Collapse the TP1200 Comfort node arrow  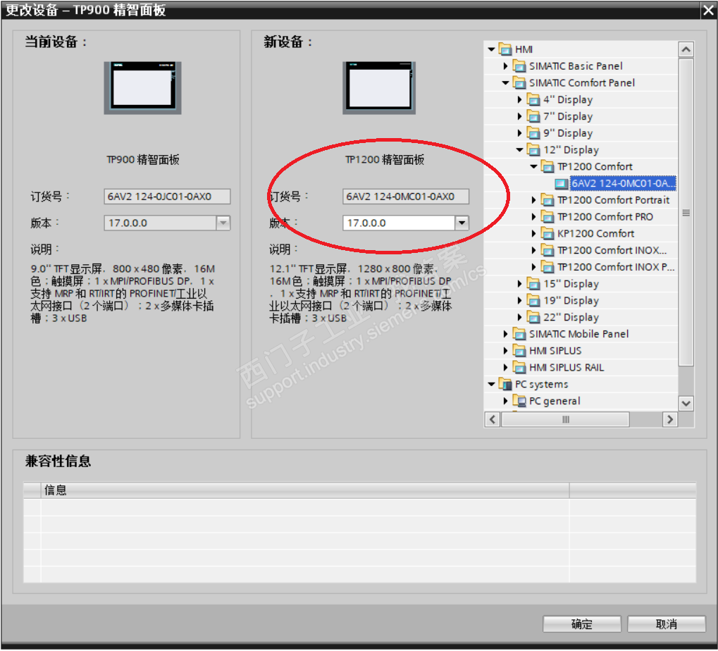coord(534,167)
